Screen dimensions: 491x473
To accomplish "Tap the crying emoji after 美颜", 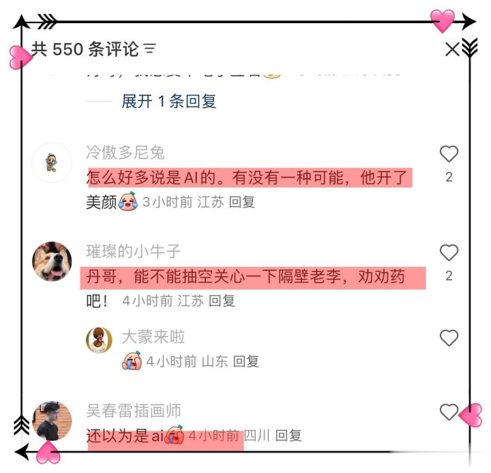I will coord(128,201).
